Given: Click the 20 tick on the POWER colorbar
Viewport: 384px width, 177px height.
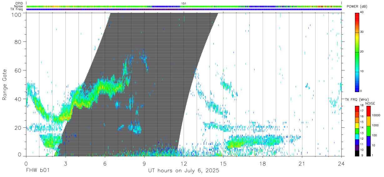Looking at the screenshot, I should coord(362,52).
